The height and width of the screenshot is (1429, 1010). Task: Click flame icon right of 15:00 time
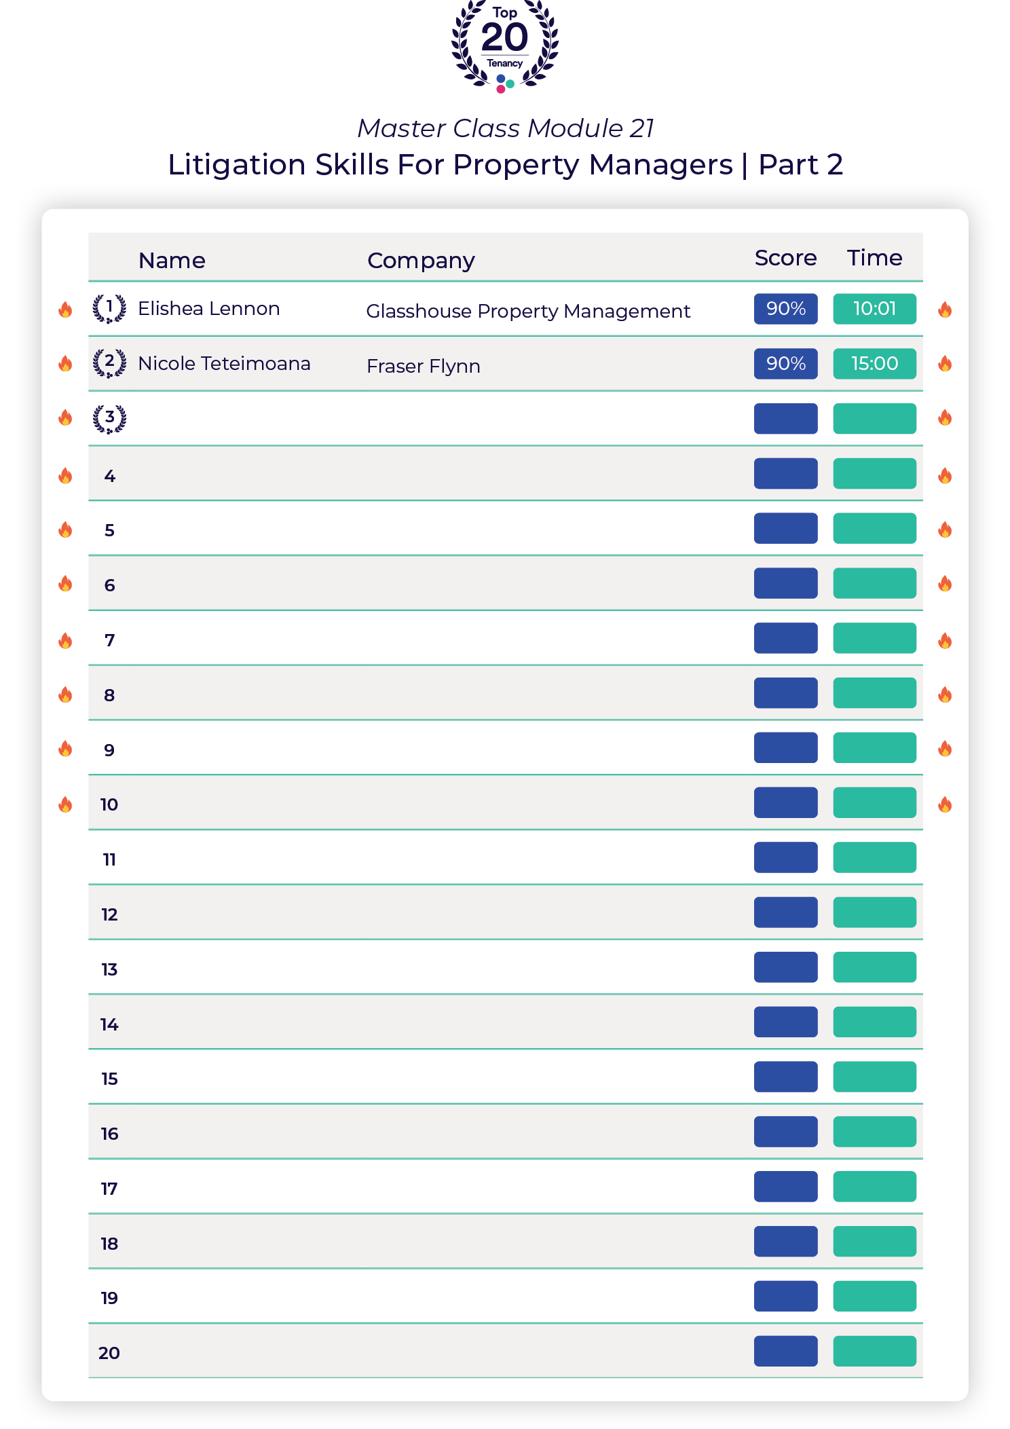pos(945,364)
